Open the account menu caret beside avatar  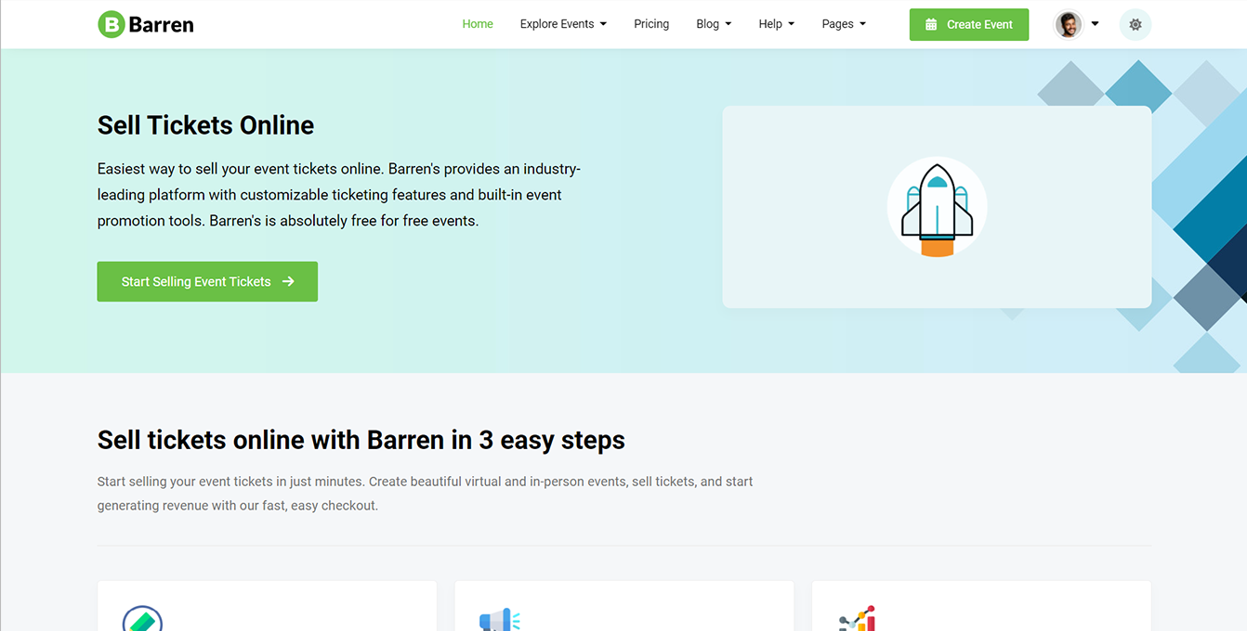tap(1095, 24)
